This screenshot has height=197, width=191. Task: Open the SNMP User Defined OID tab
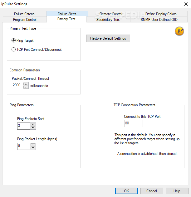[x=159, y=20]
